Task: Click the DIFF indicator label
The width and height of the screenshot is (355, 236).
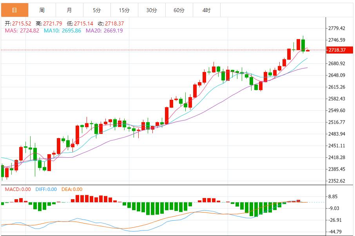Action: tap(46, 189)
